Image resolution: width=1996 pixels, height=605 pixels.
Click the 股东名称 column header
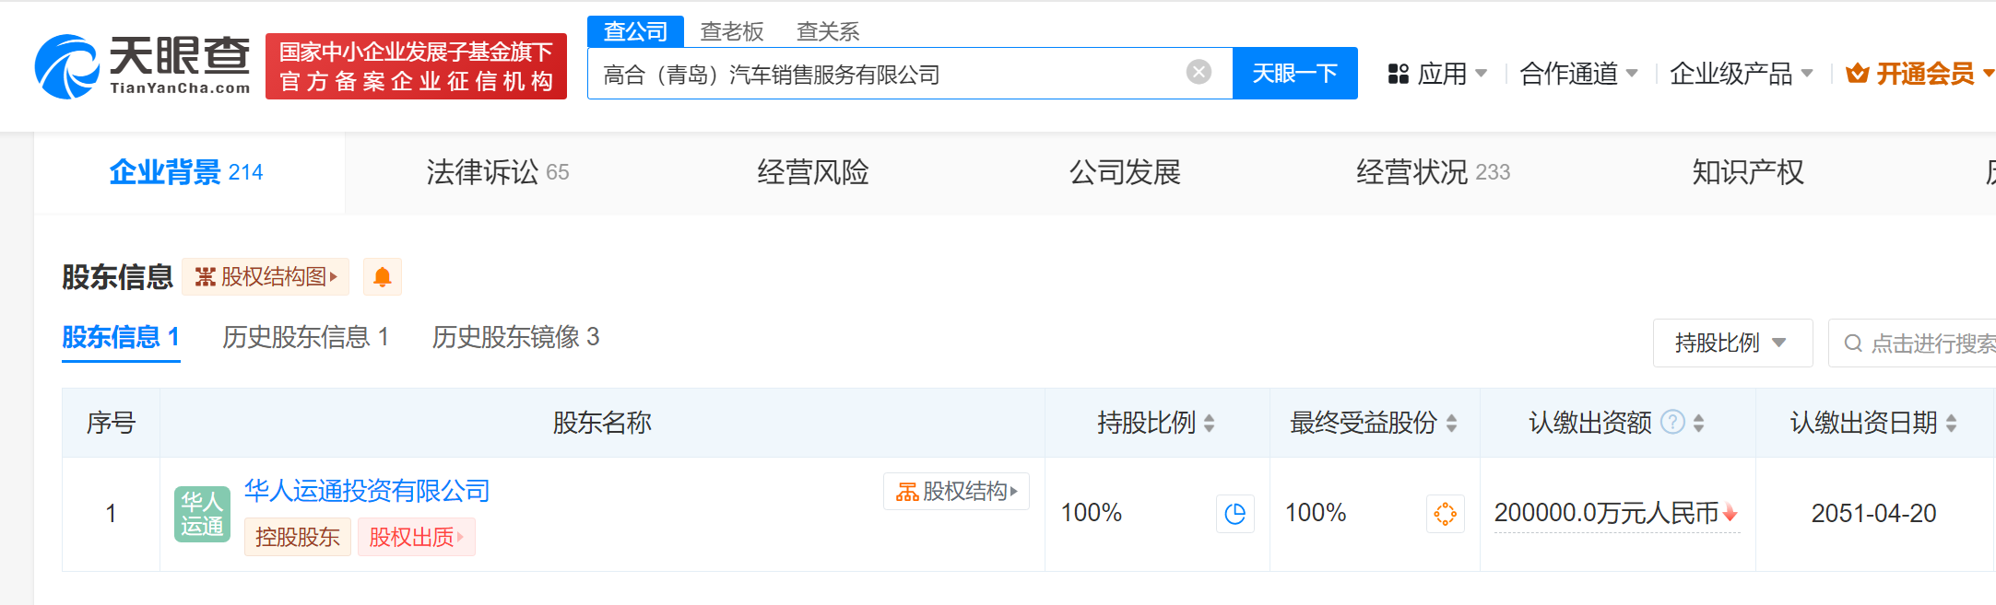(602, 423)
